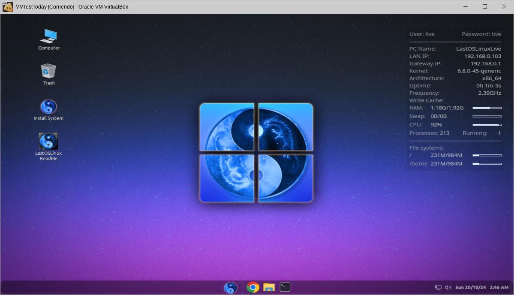This screenshot has width=514, height=295.
Task: Open the taskbar date and time clock
Action: pos(482,287)
